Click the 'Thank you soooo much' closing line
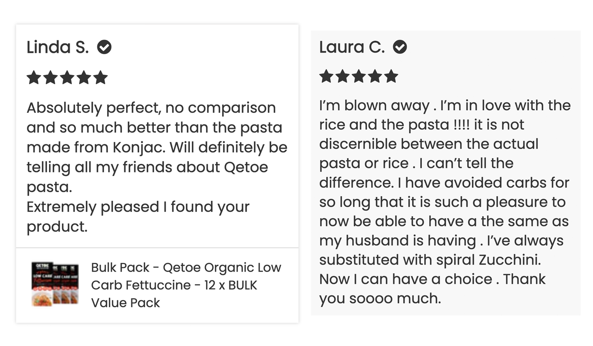 tap(432, 289)
